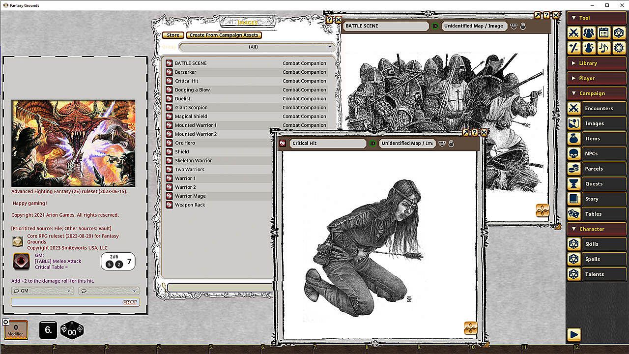Open the Effects tool icon
The height and width of the screenshot is (354, 629).
click(589, 48)
